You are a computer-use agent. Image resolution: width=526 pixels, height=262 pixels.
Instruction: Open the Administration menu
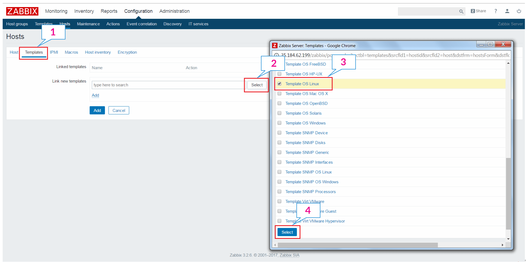(x=175, y=11)
